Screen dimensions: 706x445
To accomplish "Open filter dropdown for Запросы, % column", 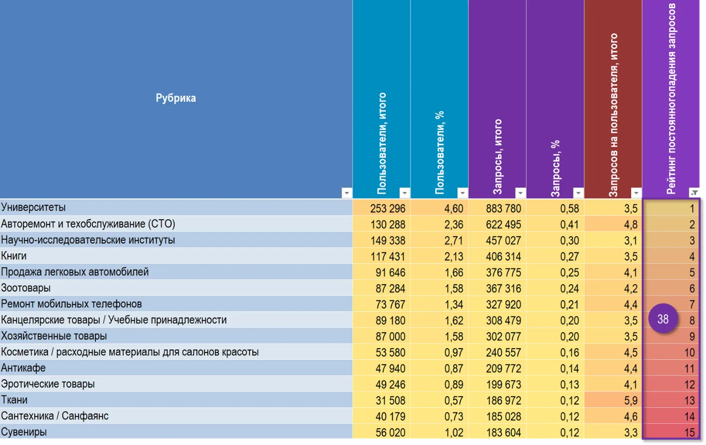I will 578,193.
